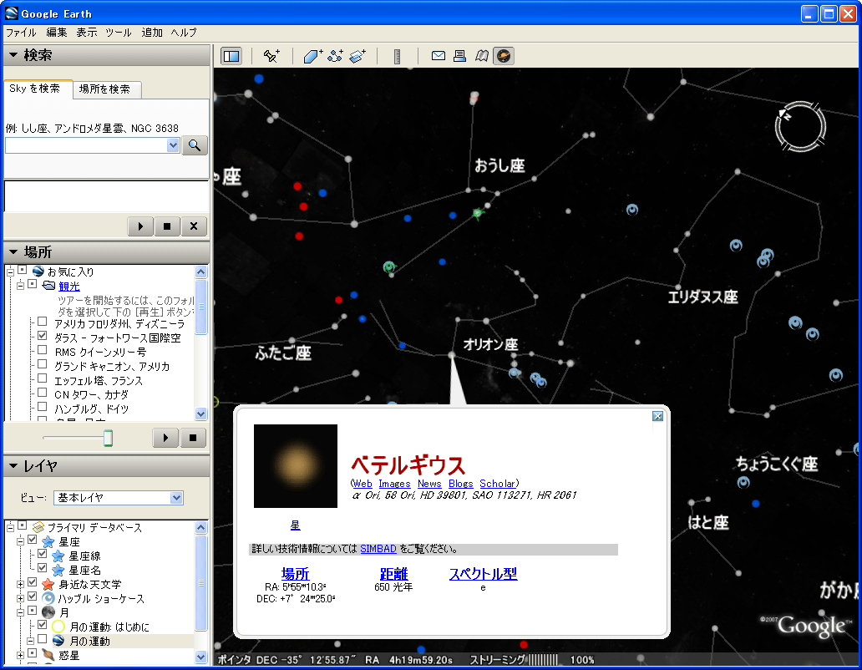Click the Hubble icon next to ハッブル ショーケース
862x670 pixels.
48,598
